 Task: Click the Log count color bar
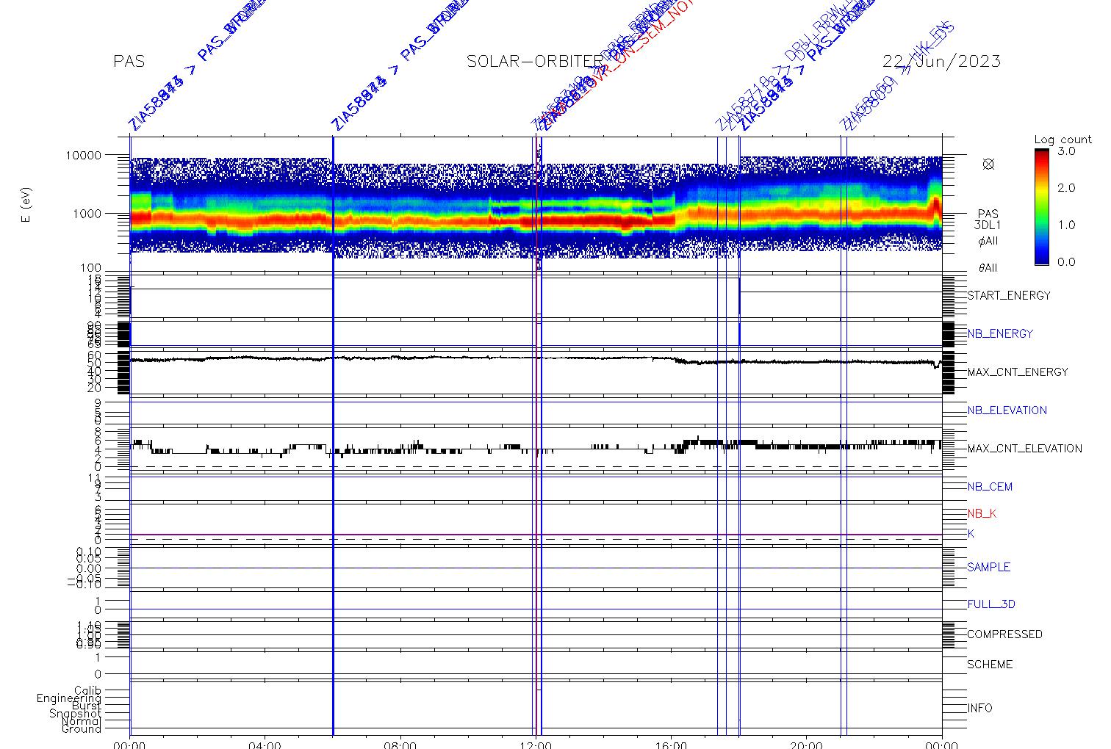click(1041, 207)
